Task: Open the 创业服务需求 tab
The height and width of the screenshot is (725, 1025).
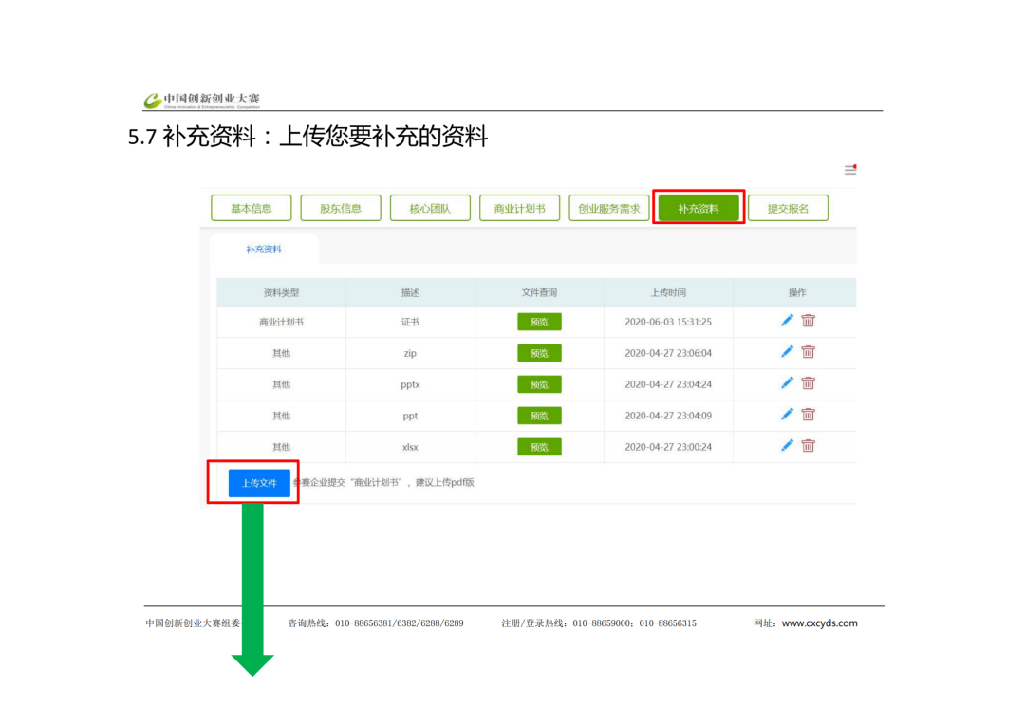Action: tap(608, 209)
